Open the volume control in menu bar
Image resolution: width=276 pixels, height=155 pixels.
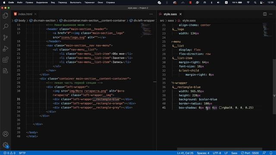click(219, 3)
